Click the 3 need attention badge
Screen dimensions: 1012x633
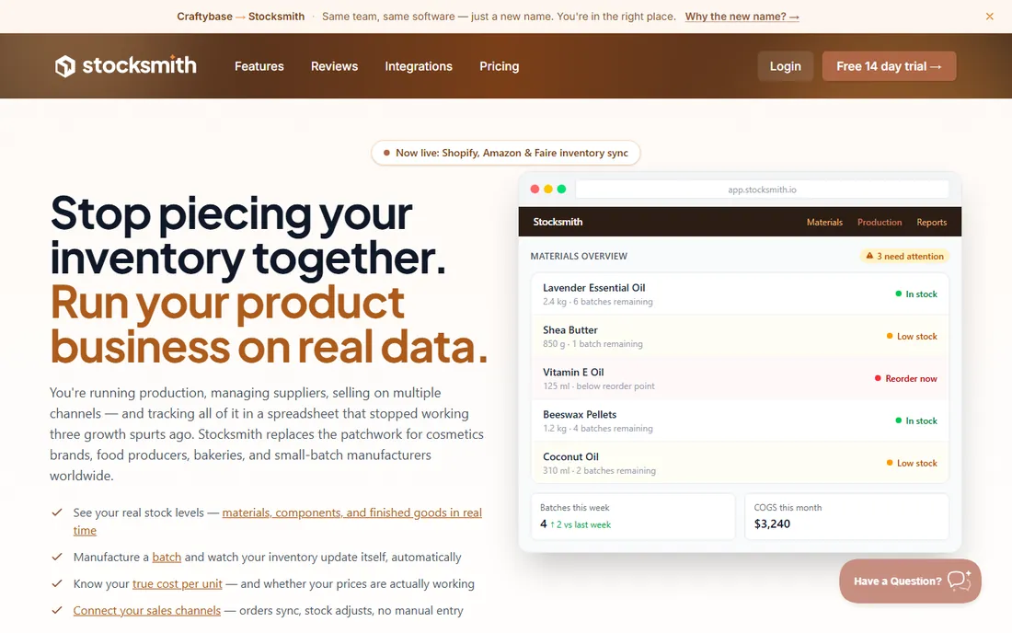(x=904, y=256)
